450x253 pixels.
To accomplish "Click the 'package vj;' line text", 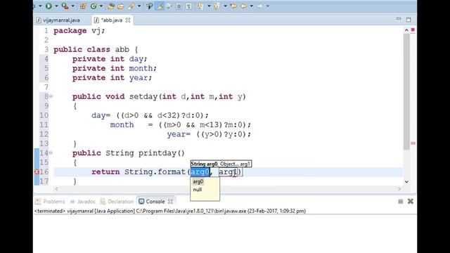I will click(79, 31).
